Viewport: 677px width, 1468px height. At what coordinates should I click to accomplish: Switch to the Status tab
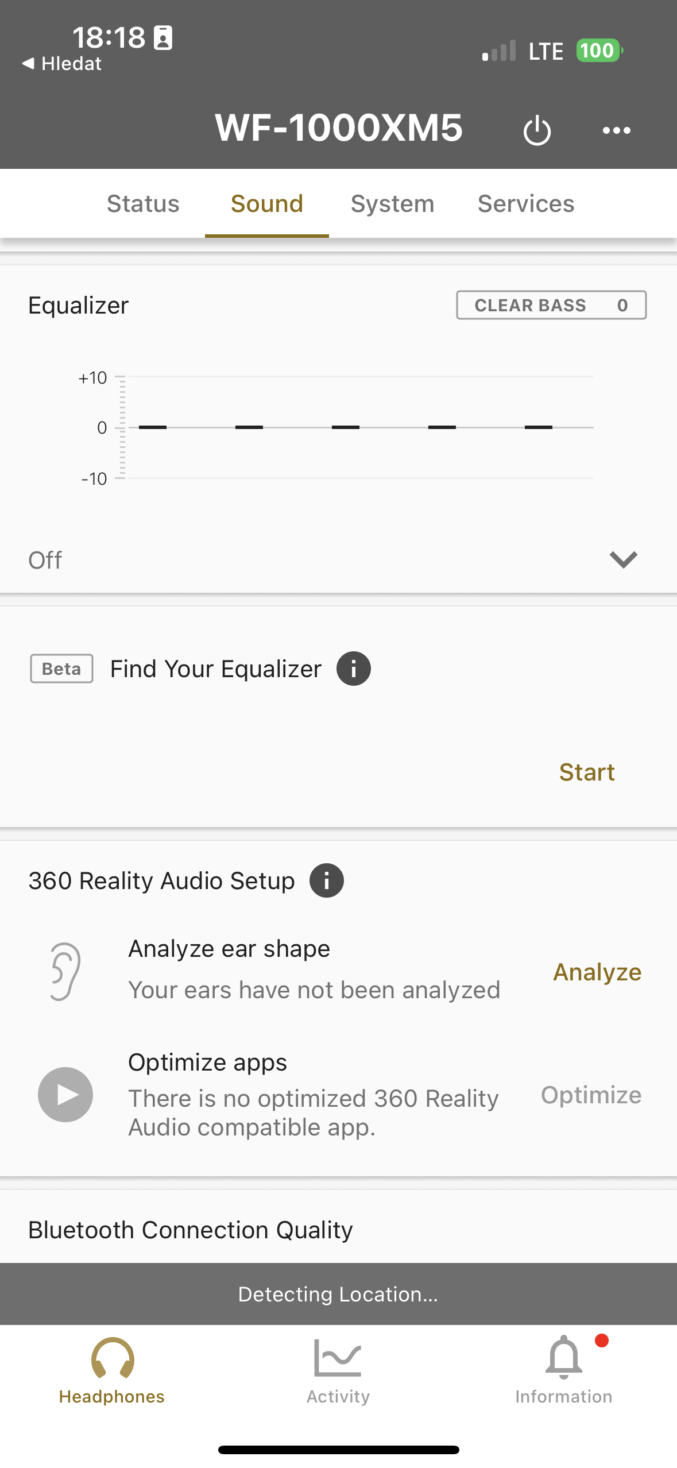pyautogui.click(x=143, y=204)
